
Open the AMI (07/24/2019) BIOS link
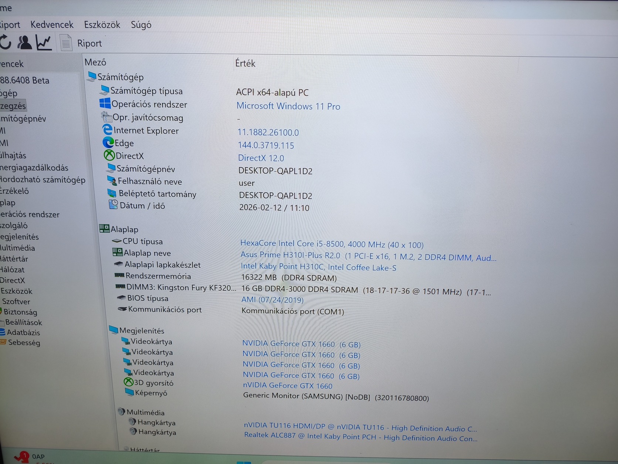click(x=272, y=299)
